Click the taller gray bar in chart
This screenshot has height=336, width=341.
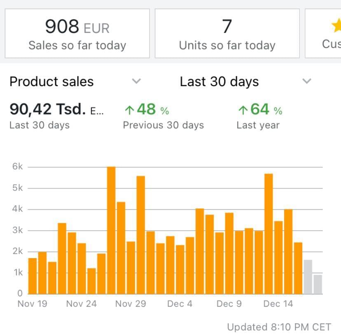(x=308, y=277)
